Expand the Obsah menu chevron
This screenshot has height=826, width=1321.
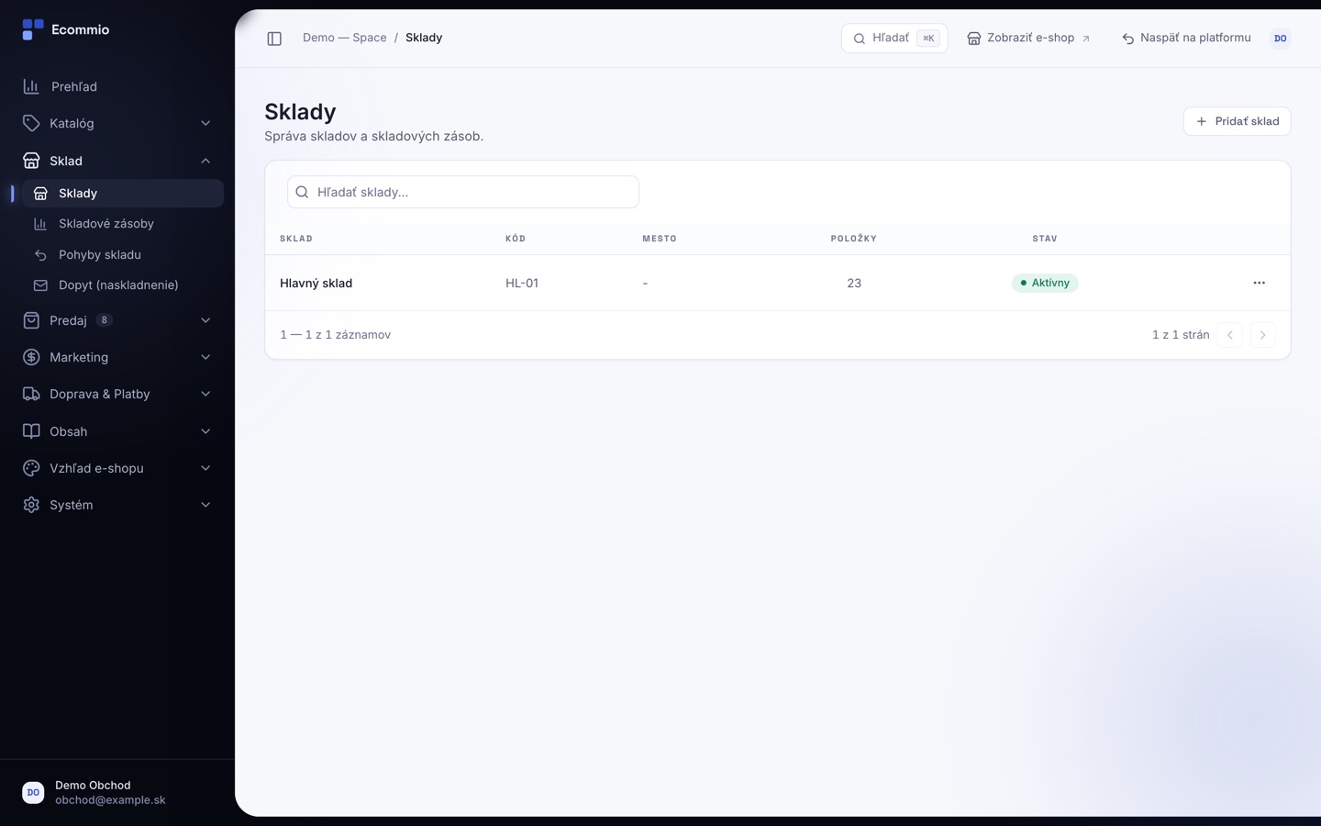point(205,431)
